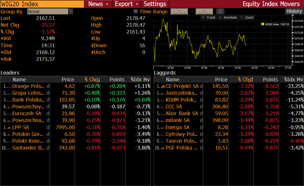304x186 pixels.
Task: Click LPP SA mini chart icon
Action: coord(9,127)
